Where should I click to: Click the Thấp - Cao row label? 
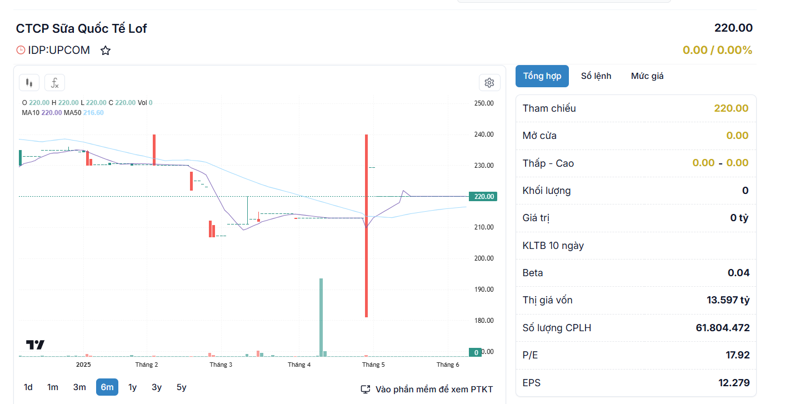[x=548, y=163]
